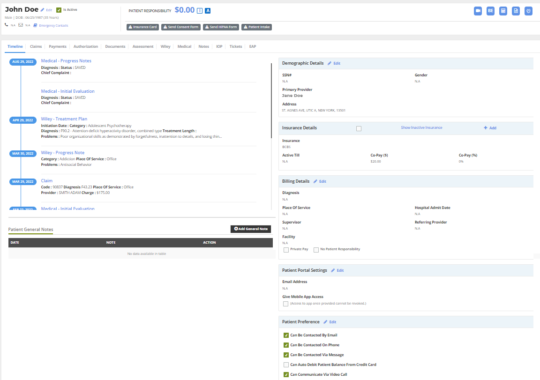
Task: Click the document icon in the top-right toolbar
Action: coord(516,11)
